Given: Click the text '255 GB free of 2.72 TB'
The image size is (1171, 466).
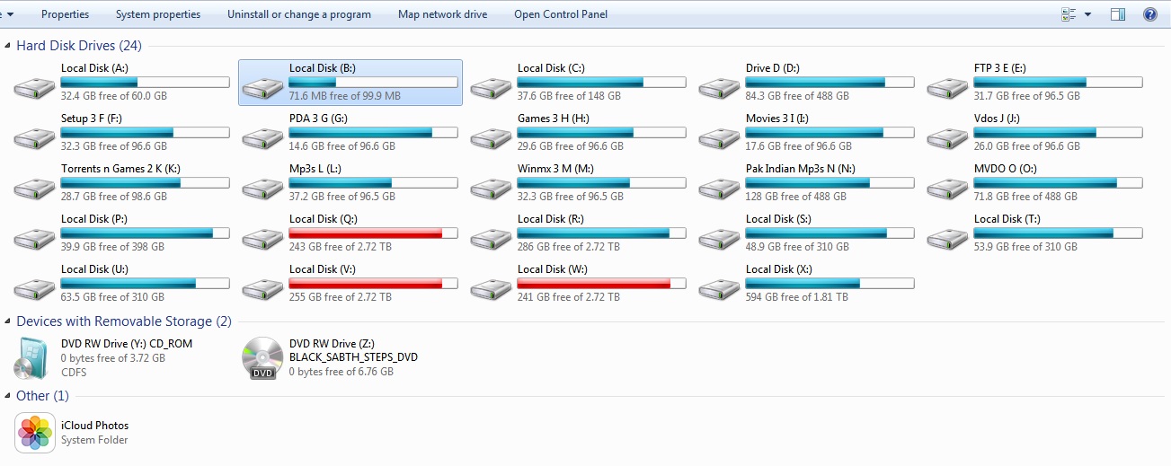Looking at the screenshot, I should pos(341,297).
